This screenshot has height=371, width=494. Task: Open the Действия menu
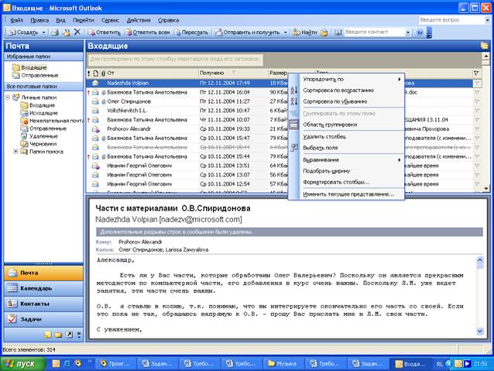pos(139,20)
